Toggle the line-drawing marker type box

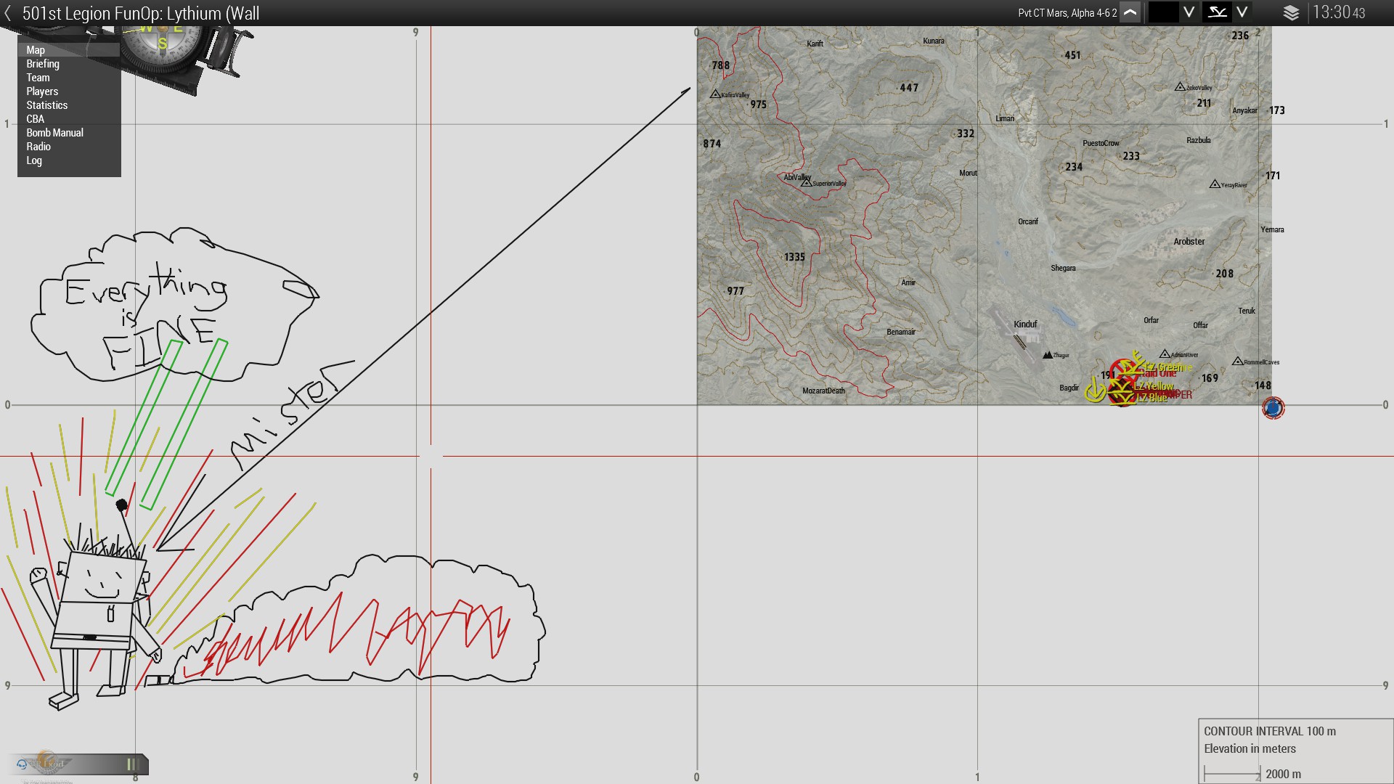1217,12
